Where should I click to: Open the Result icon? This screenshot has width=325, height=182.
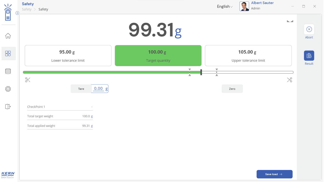309,56
